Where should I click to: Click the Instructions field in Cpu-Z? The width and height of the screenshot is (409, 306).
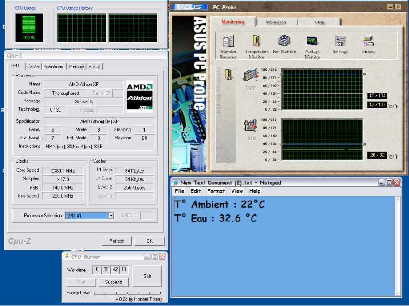(99, 147)
